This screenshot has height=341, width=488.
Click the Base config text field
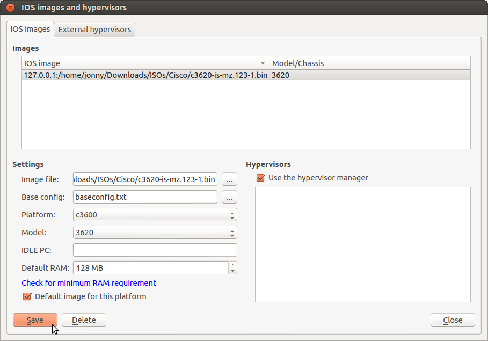145,197
